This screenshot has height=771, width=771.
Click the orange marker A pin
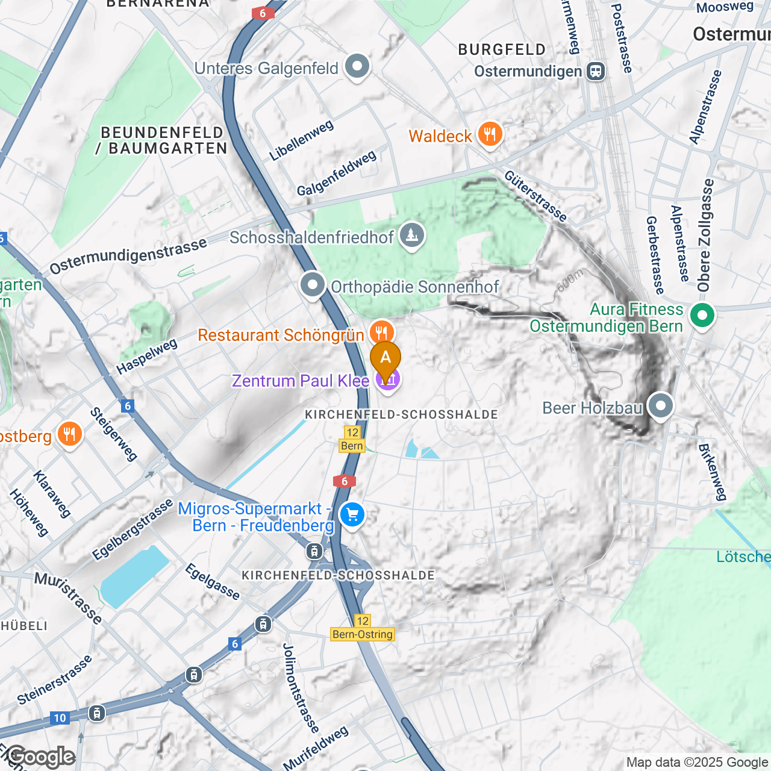[x=385, y=360]
